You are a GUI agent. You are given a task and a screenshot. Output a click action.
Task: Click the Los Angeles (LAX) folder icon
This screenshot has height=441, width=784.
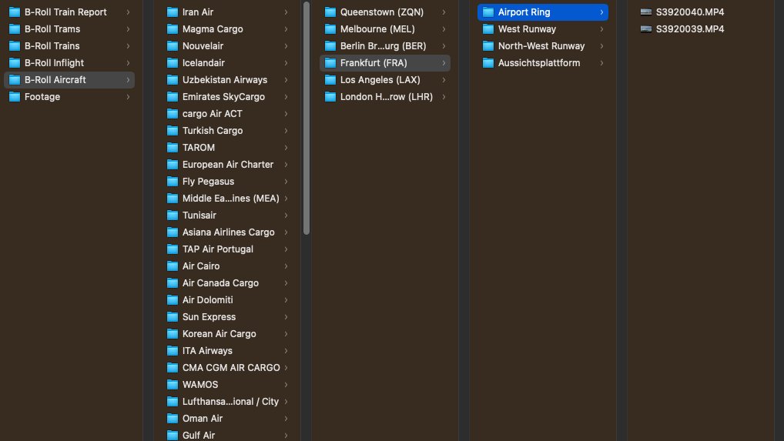pyautogui.click(x=330, y=80)
